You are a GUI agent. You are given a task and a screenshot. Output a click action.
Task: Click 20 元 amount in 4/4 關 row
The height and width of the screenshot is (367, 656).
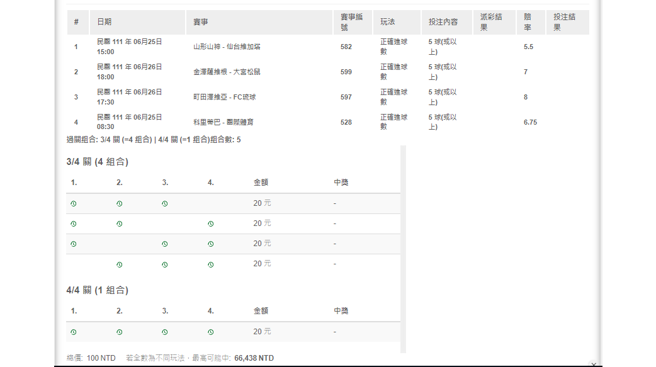(262, 331)
